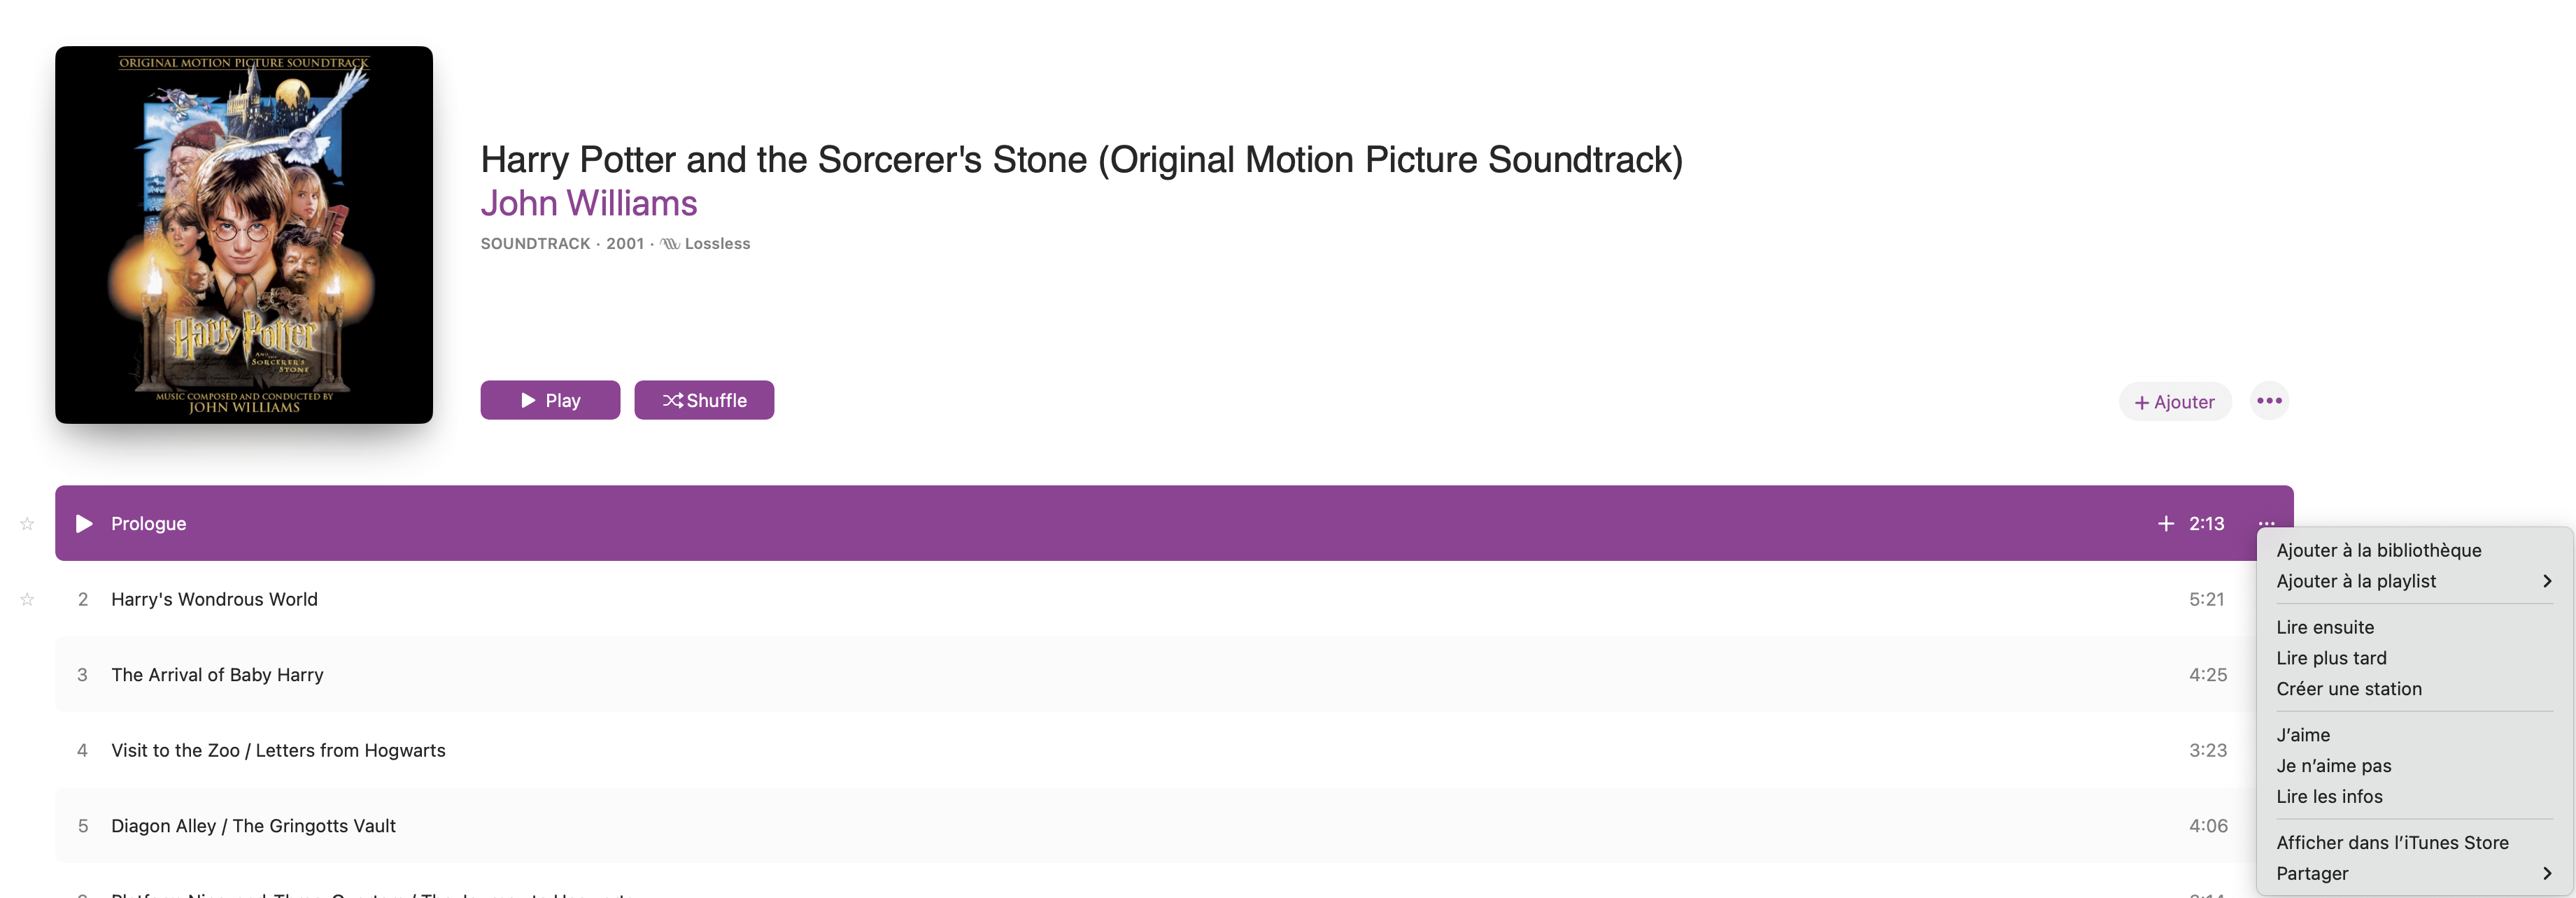
Task: Click the plus icon on Prologue row
Action: pos(2165,523)
